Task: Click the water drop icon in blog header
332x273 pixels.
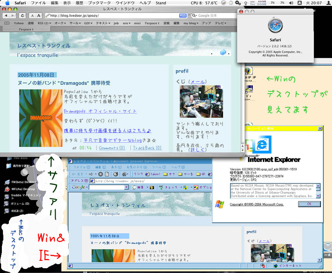Action: [223, 52]
